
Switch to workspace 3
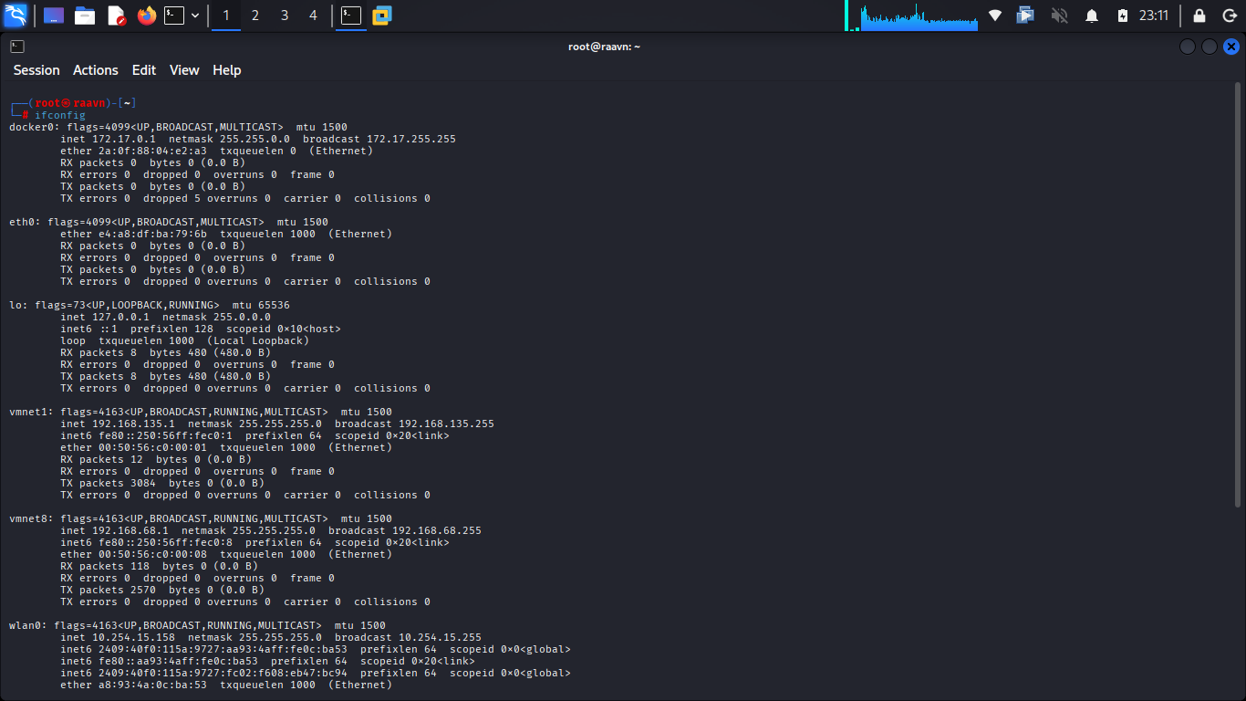point(285,16)
